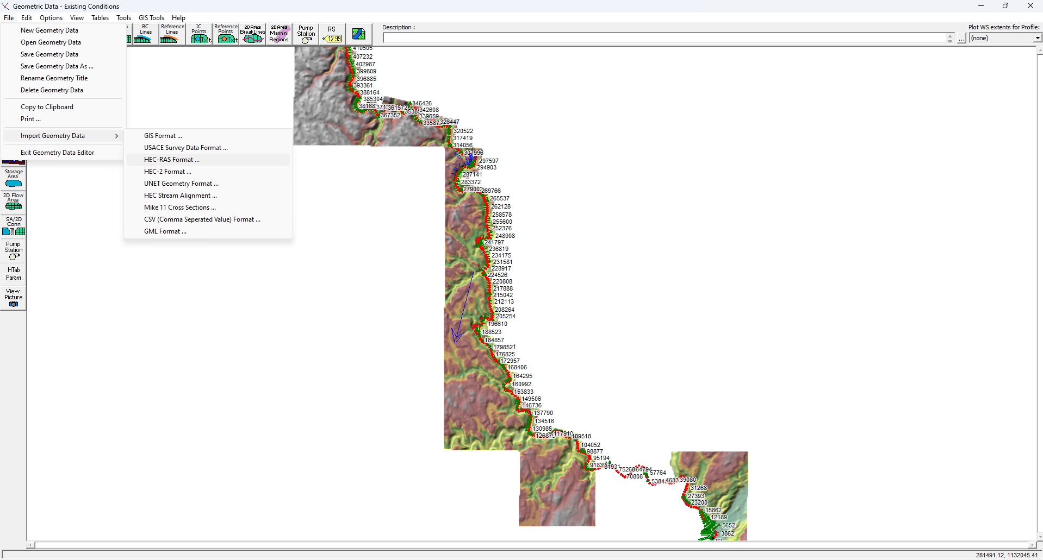Open the GIS Tools menu
This screenshot has height=560, width=1043.
tap(151, 18)
